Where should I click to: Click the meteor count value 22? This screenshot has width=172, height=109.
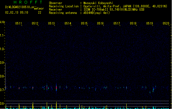(x=40, y=13)
